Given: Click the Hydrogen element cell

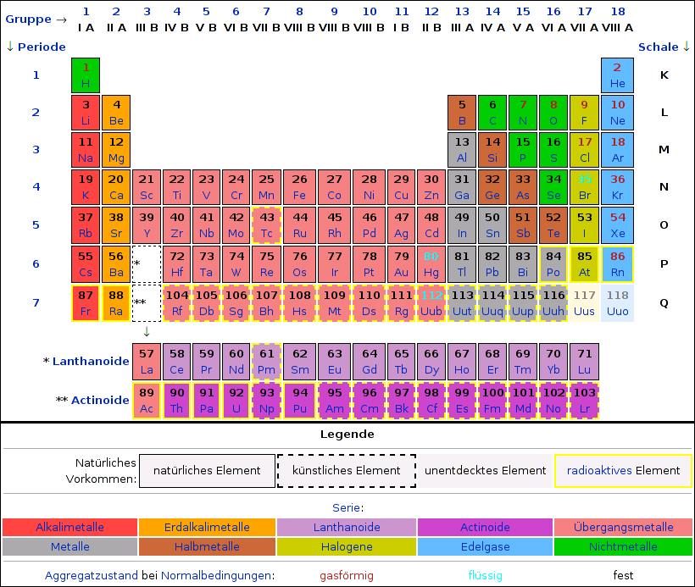Looking at the screenshot, I should 86,75.
